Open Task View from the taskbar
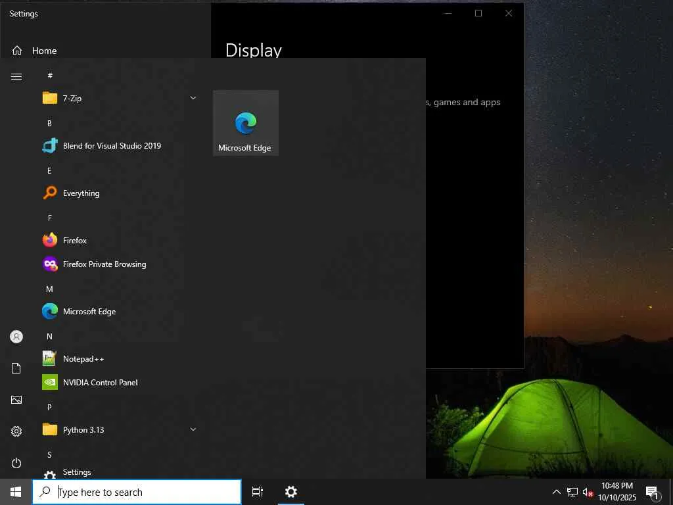 coord(258,492)
